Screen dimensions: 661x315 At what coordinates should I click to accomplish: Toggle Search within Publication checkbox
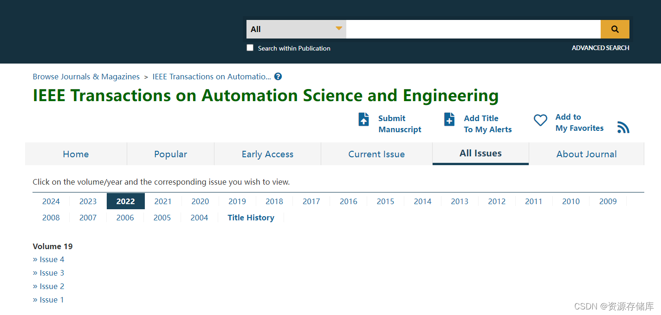(250, 48)
